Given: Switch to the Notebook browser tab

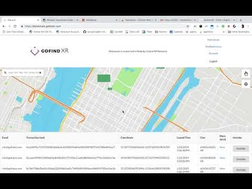Looking at the screenshot, I should (139, 20).
